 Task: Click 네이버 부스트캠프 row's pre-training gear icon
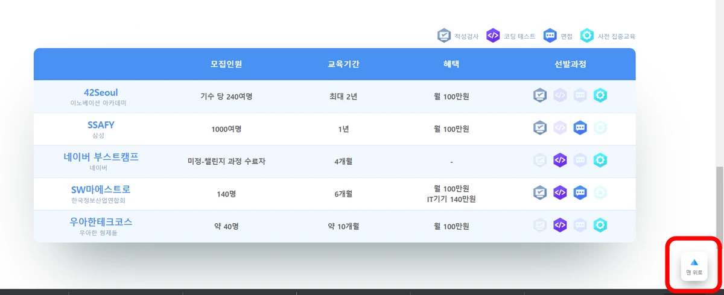pos(600,160)
